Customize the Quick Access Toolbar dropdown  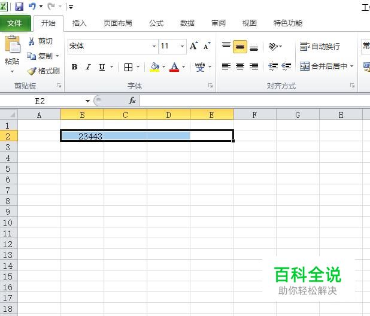coord(71,7)
